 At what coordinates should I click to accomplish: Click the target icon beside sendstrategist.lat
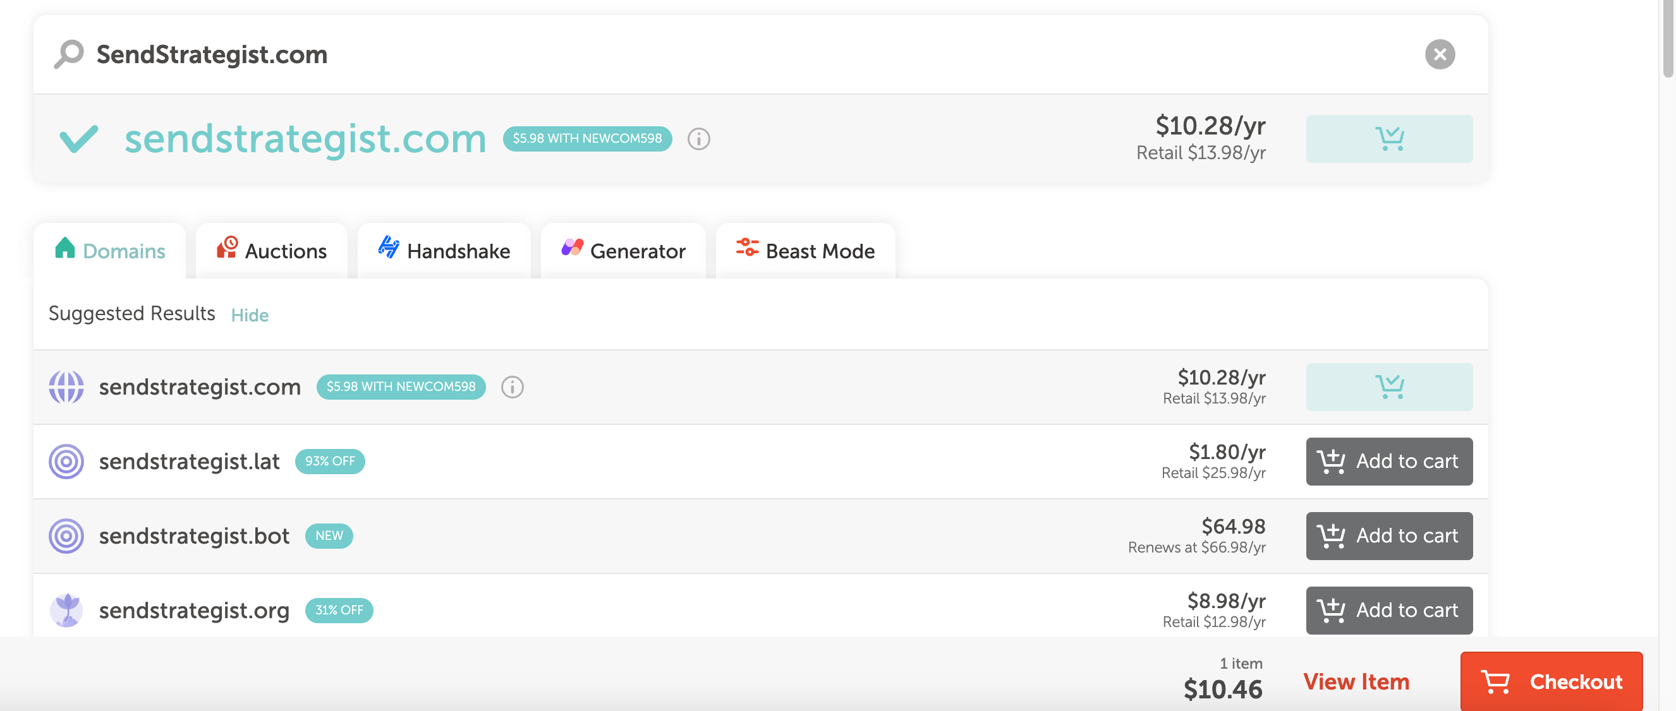tap(66, 462)
